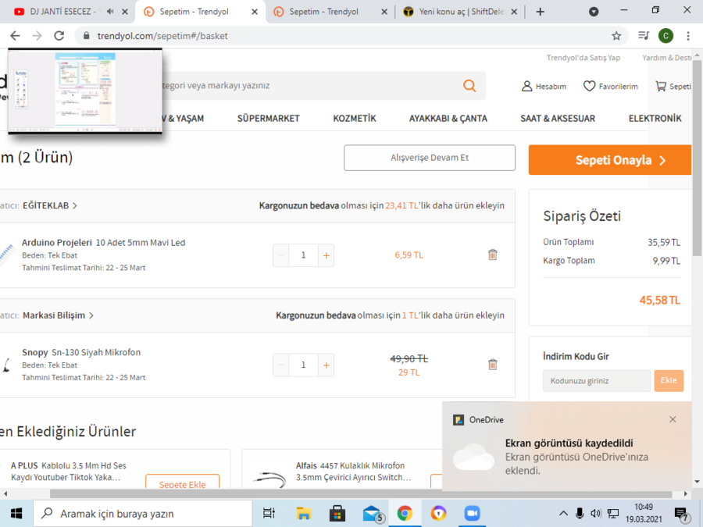The image size is (703, 527).
Task: Decrease quantity of Snopy Sn-130 Mikrofon
Action: click(280, 365)
